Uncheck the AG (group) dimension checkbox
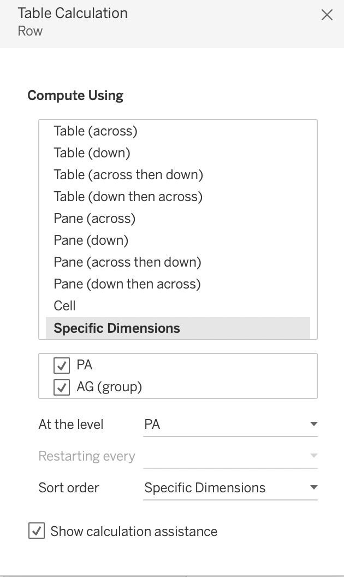The height and width of the screenshot is (577, 344). (x=62, y=387)
